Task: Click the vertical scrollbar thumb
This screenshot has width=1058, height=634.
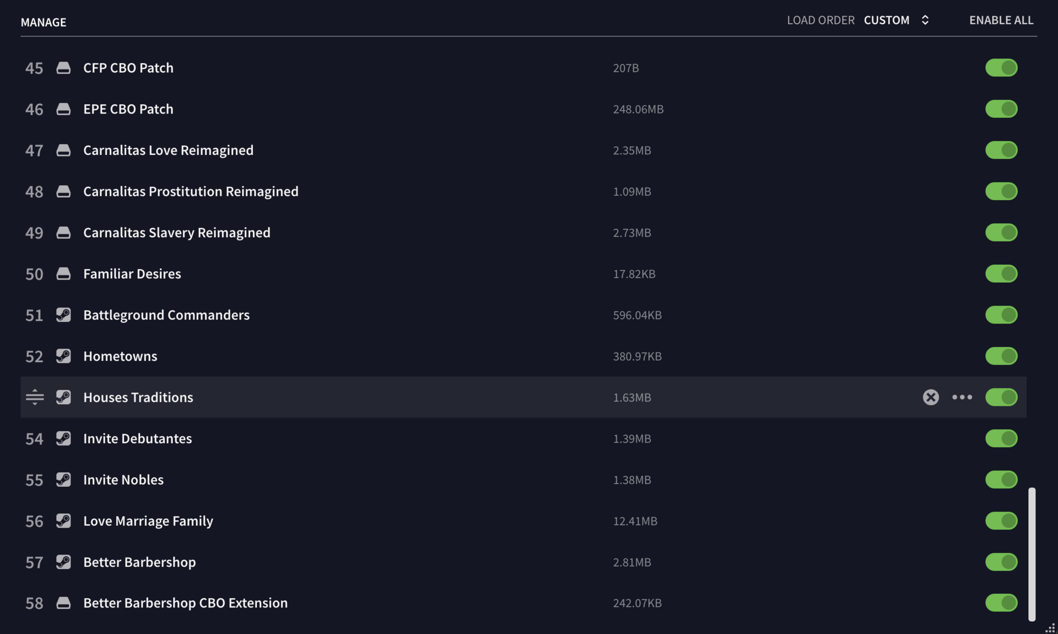Action: tap(1032, 554)
